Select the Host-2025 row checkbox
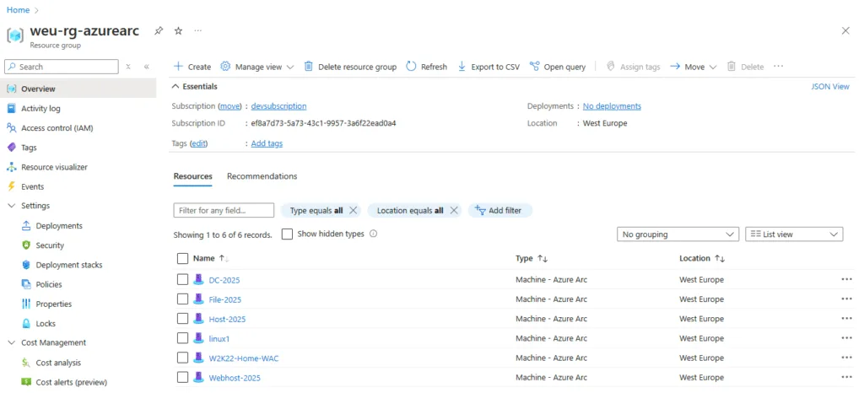The width and height of the screenshot is (864, 393). [x=182, y=319]
